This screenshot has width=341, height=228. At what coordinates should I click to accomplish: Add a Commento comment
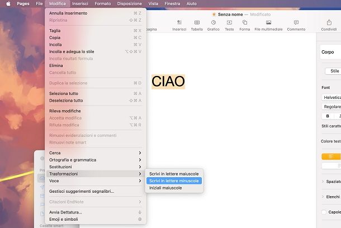pos(296,22)
